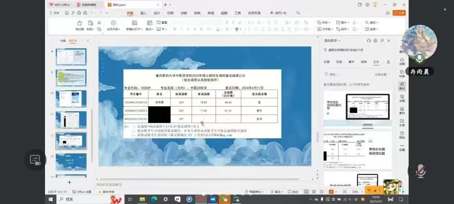Click the start slideshow (当页开始) play icon
The width and height of the screenshot is (454, 204).
click(113, 23)
